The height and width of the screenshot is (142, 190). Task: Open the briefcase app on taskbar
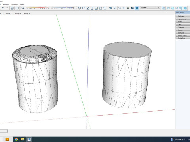8,139
